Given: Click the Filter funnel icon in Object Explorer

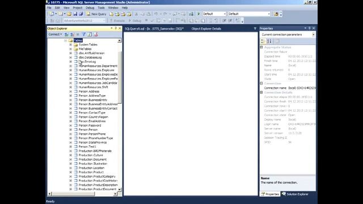Looking at the screenshot, I should pyautogui.click(x=84, y=34).
